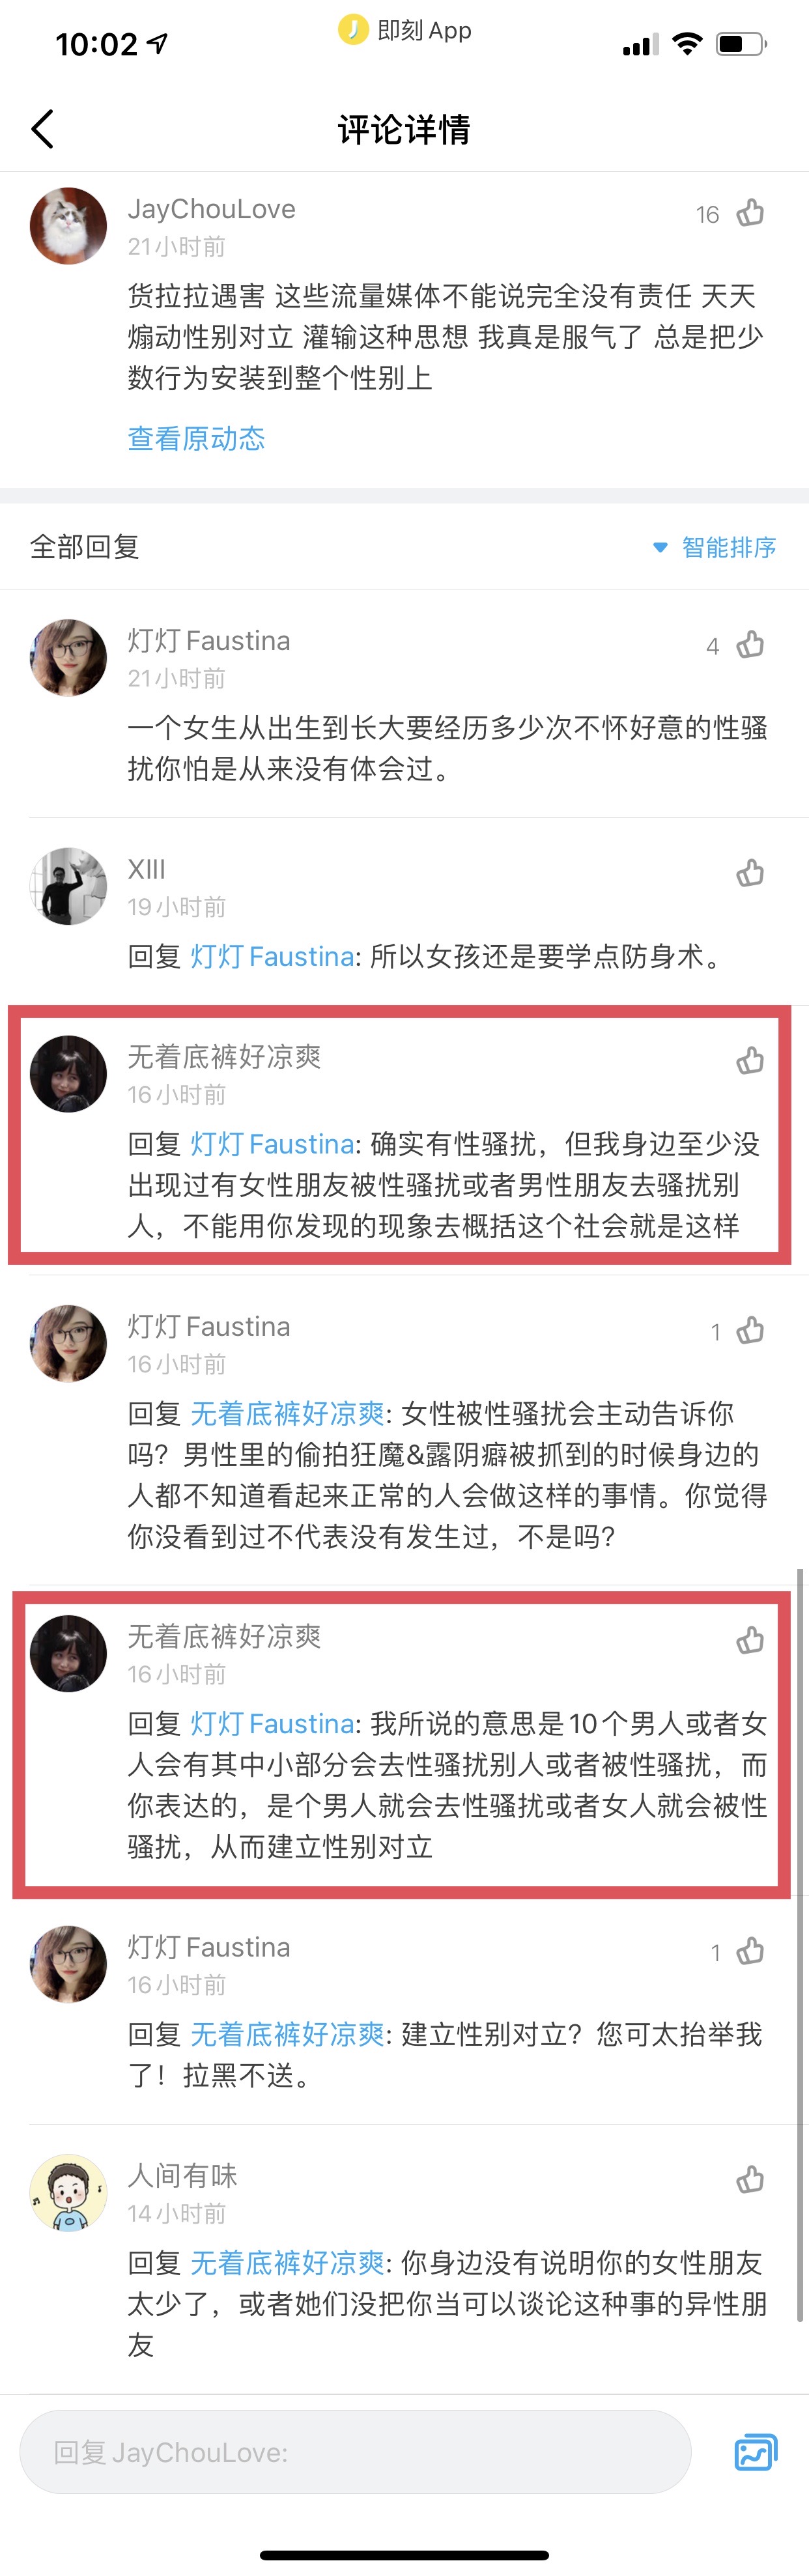The image size is (809, 2576).
Task: Open 人间有味's cartoon avatar
Action: [x=68, y=2193]
